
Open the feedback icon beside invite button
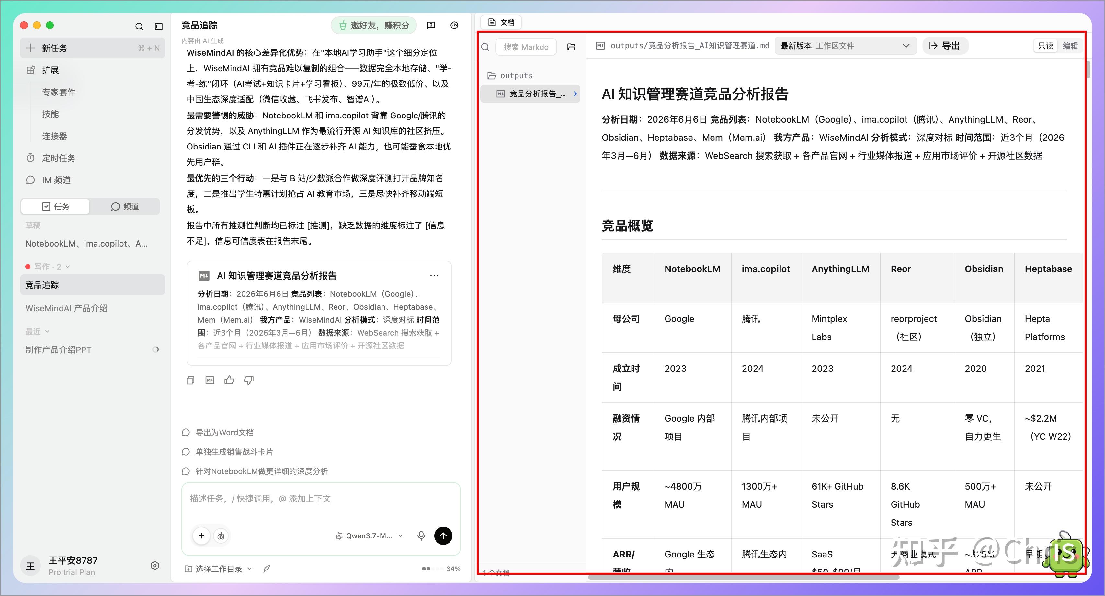coord(431,25)
